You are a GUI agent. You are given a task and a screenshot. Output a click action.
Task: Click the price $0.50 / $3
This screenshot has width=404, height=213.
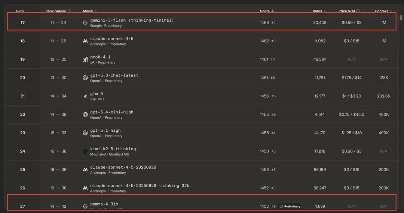pos(352,23)
